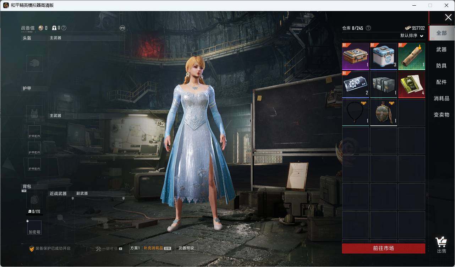Maximize the emulator window
The image size is (455, 267).
click(430, 5)
